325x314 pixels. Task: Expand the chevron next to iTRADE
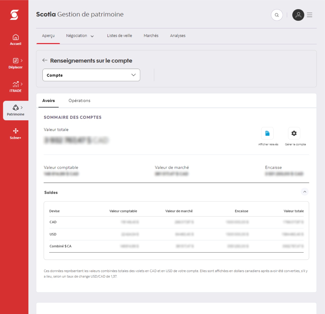click(22, 84)
